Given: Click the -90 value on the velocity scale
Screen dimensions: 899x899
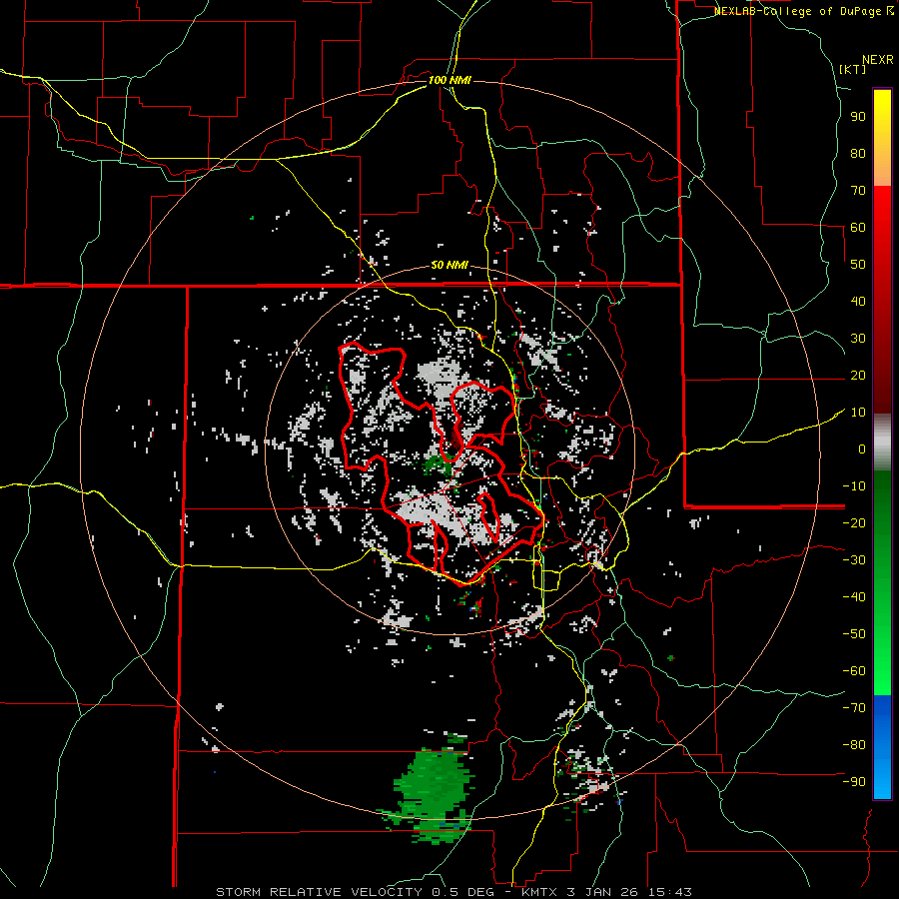Looking at the screenshot, I should click(x=854, y=782).
